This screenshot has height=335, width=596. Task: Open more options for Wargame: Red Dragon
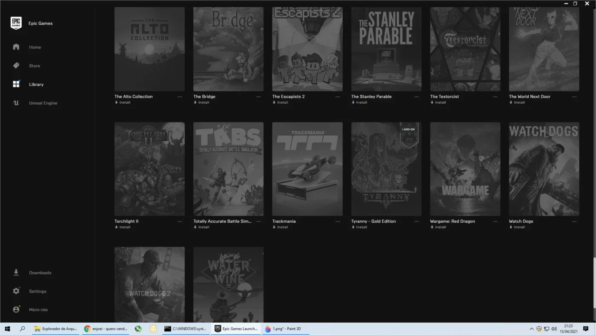pos(496,221)
